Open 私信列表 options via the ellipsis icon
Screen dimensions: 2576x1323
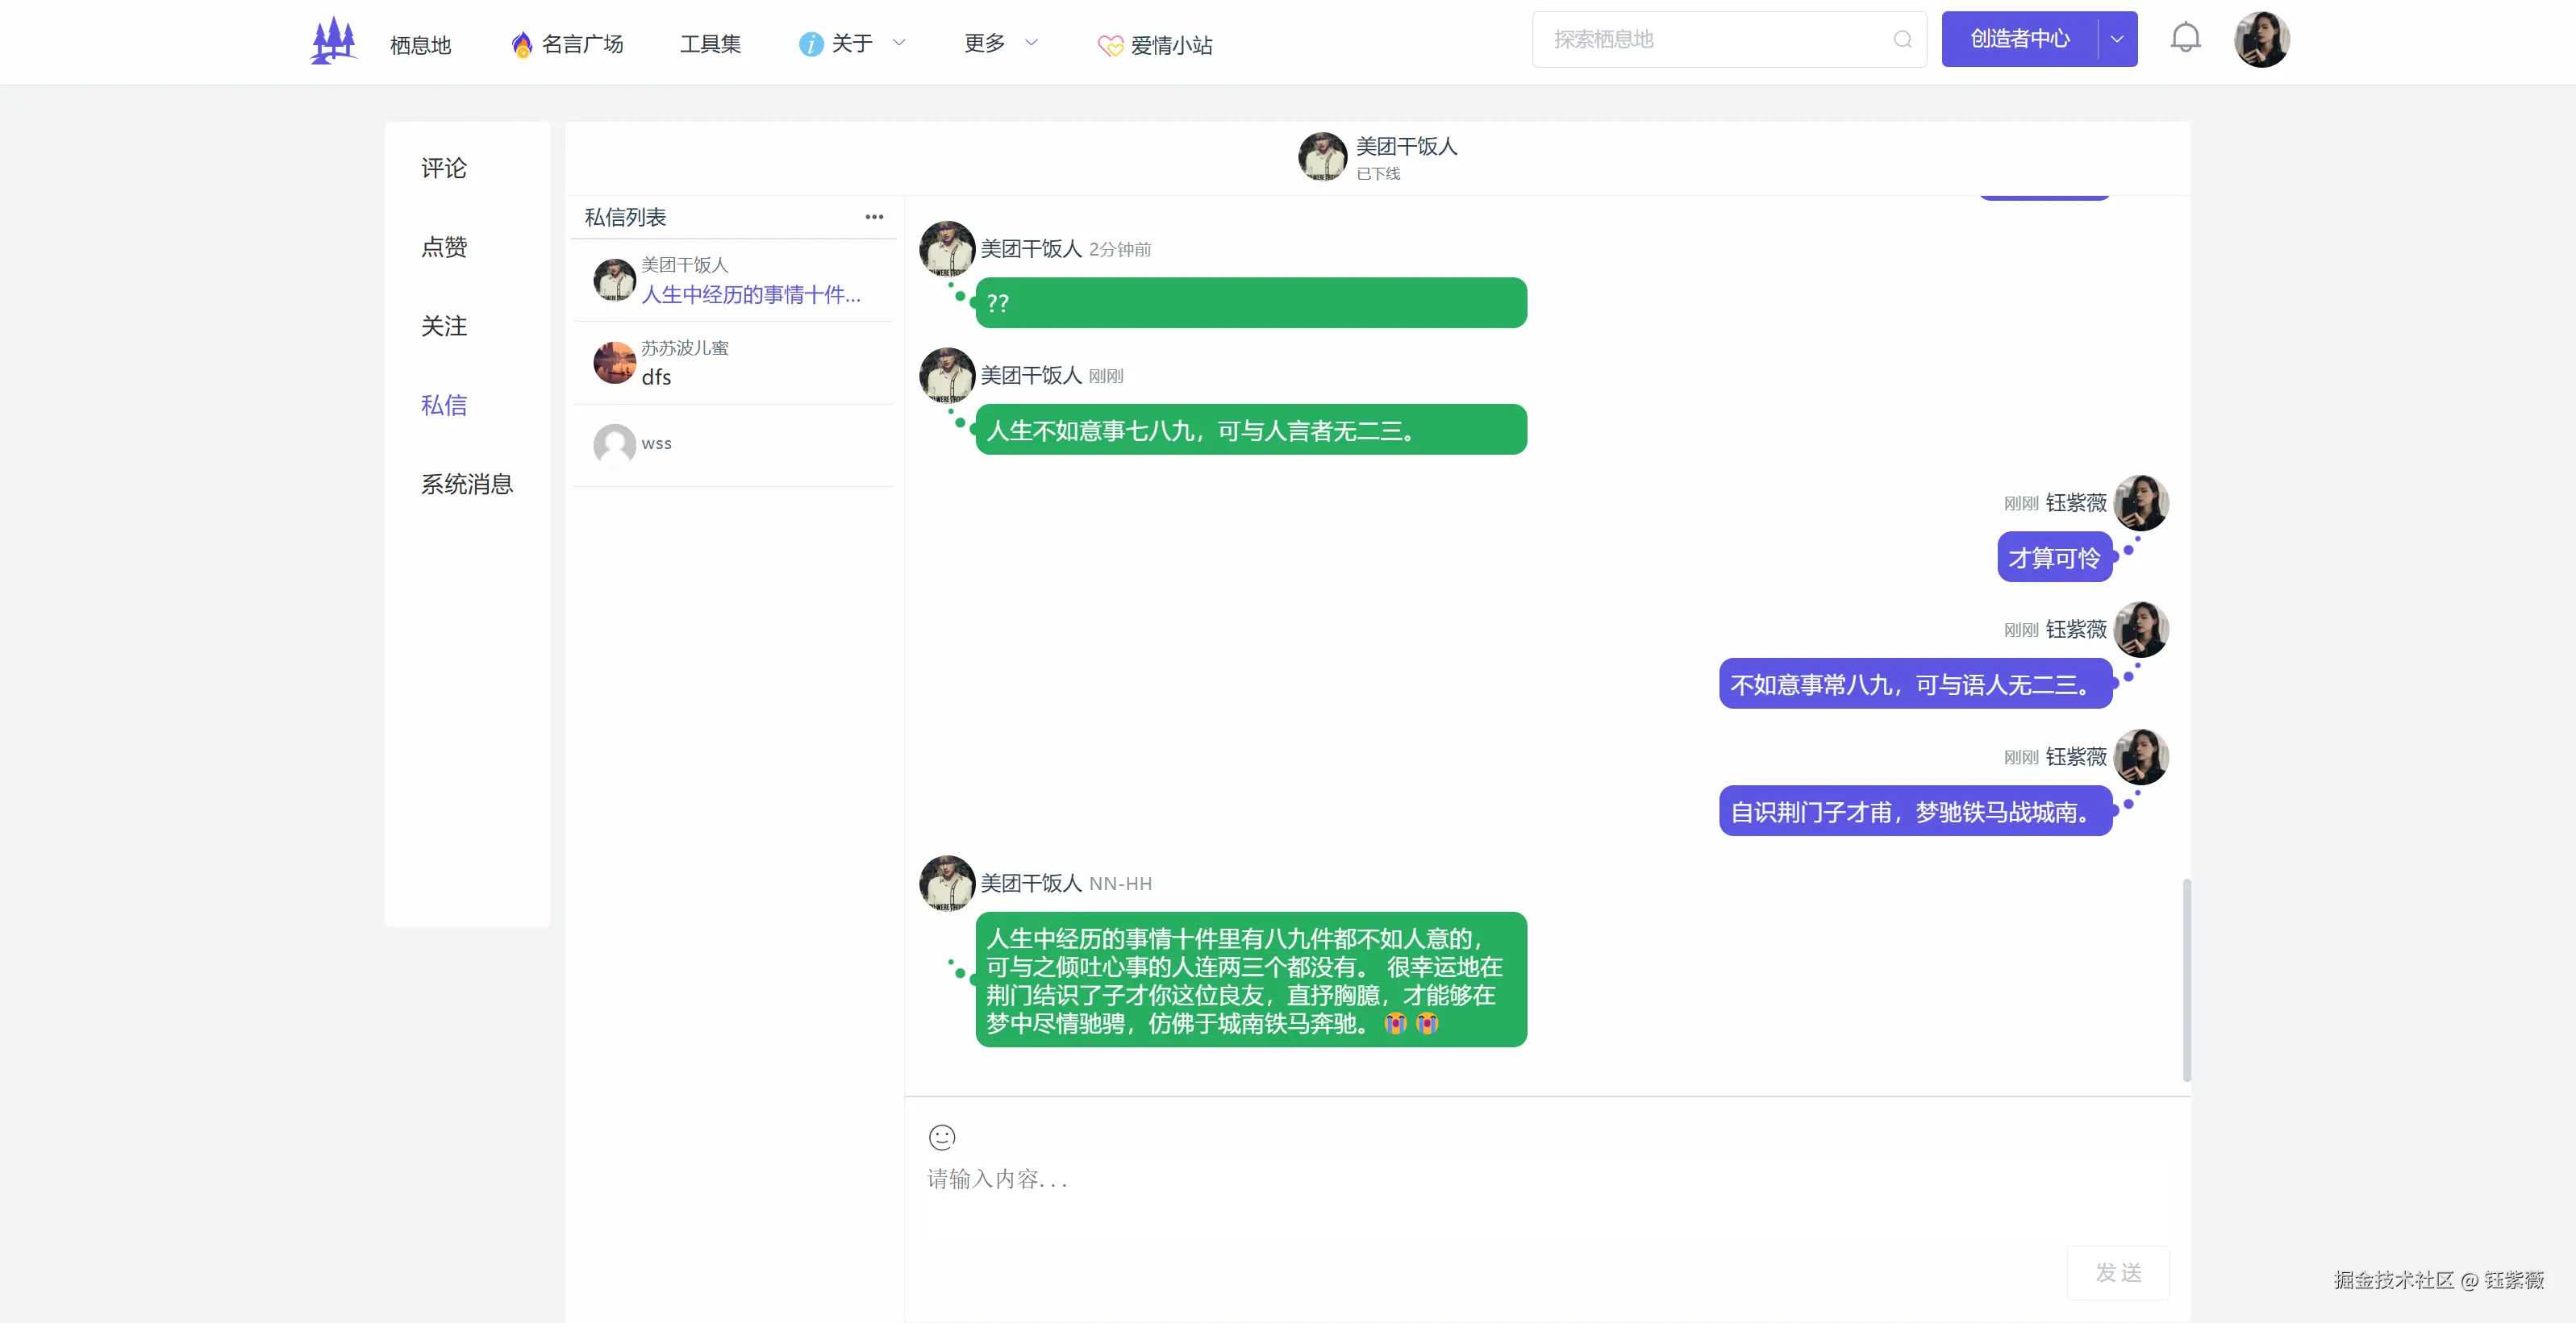pos(874,216)
